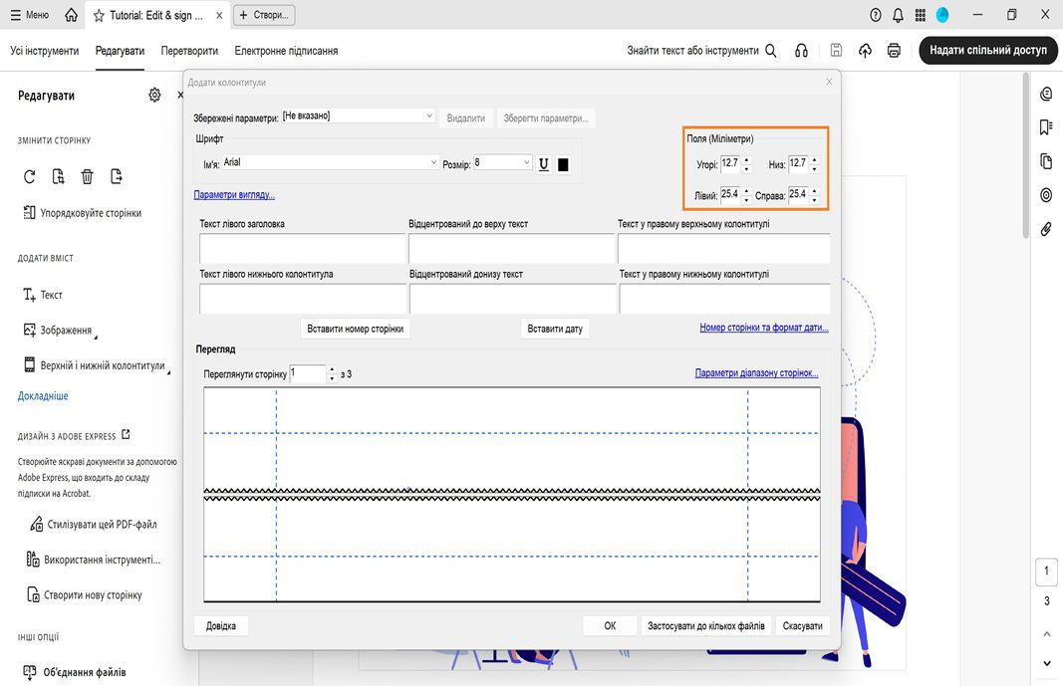The width and height of the screenshot is (1063, 686).
Task: Increase the Лівий margin stepper
Action: 747,191
